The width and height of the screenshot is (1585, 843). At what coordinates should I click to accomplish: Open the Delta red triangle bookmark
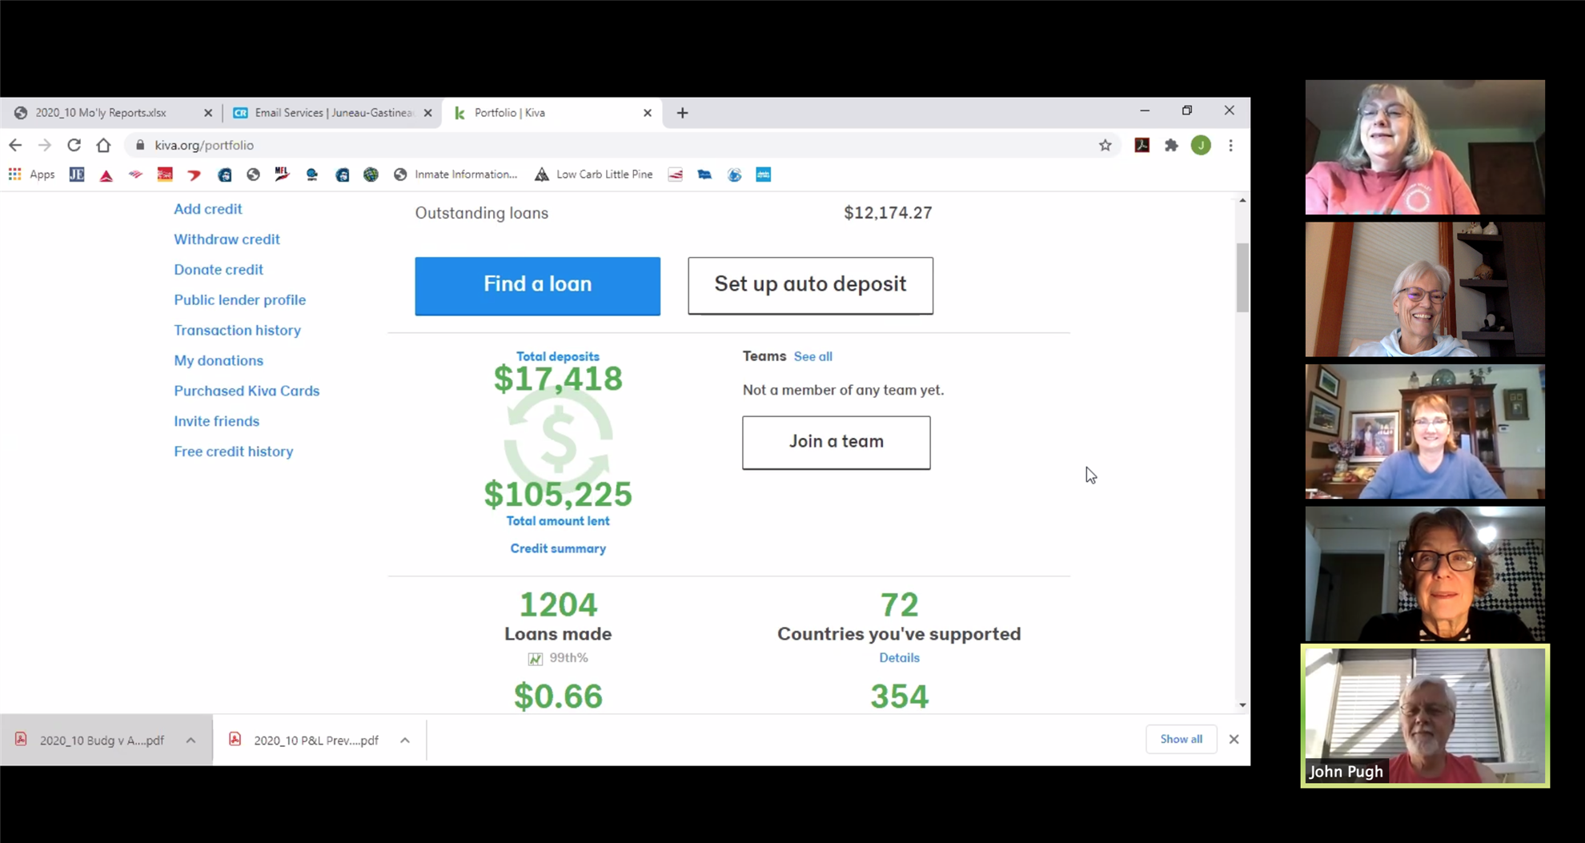tap(106, 175)
